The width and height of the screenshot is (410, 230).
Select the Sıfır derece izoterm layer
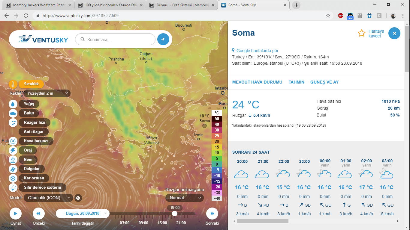tap(42, 187)
